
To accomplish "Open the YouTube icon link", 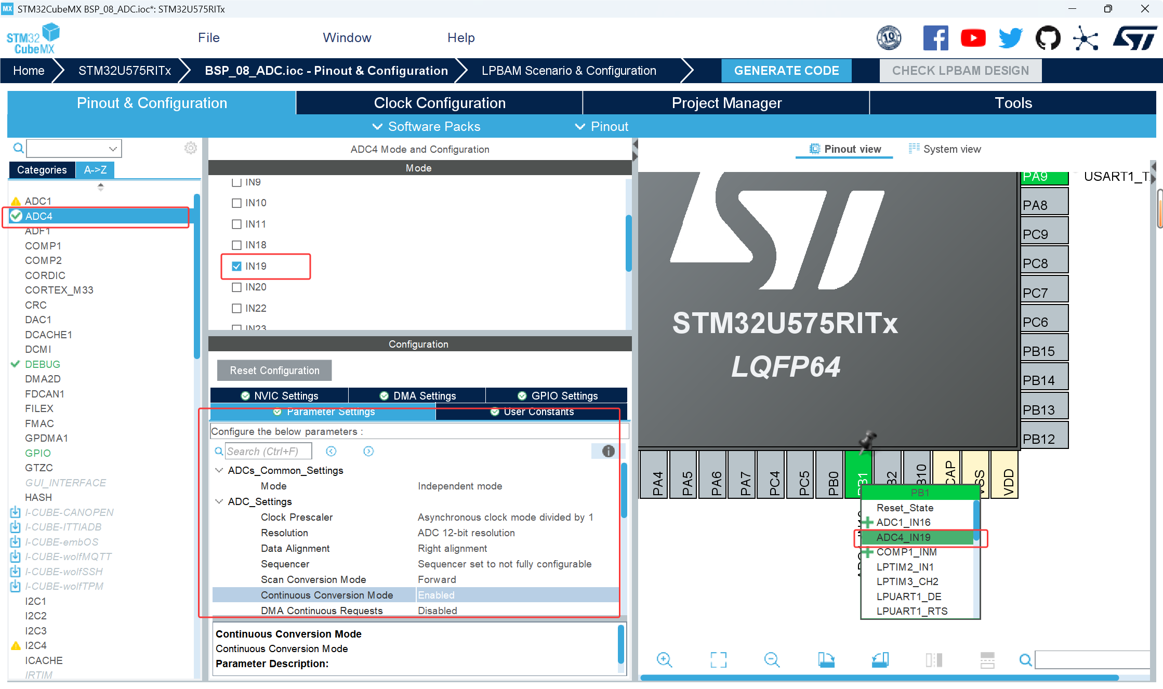I will (973, 38).
